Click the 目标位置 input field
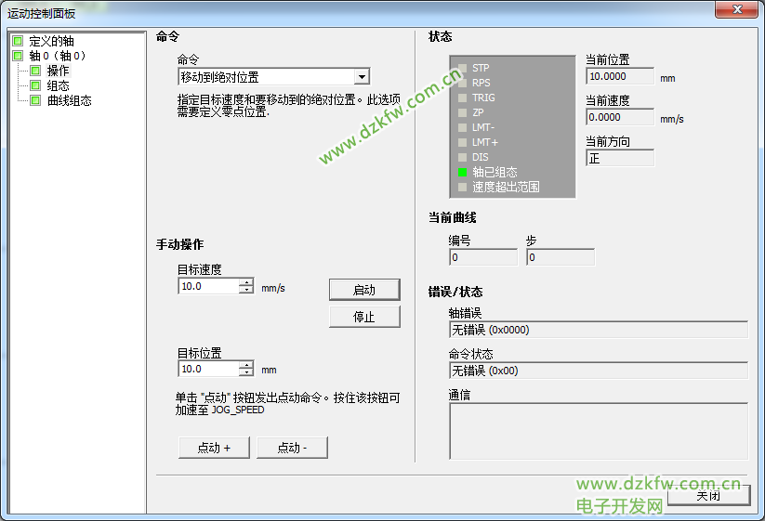This screenshot has height=521, width=765. tap(208, 370)
